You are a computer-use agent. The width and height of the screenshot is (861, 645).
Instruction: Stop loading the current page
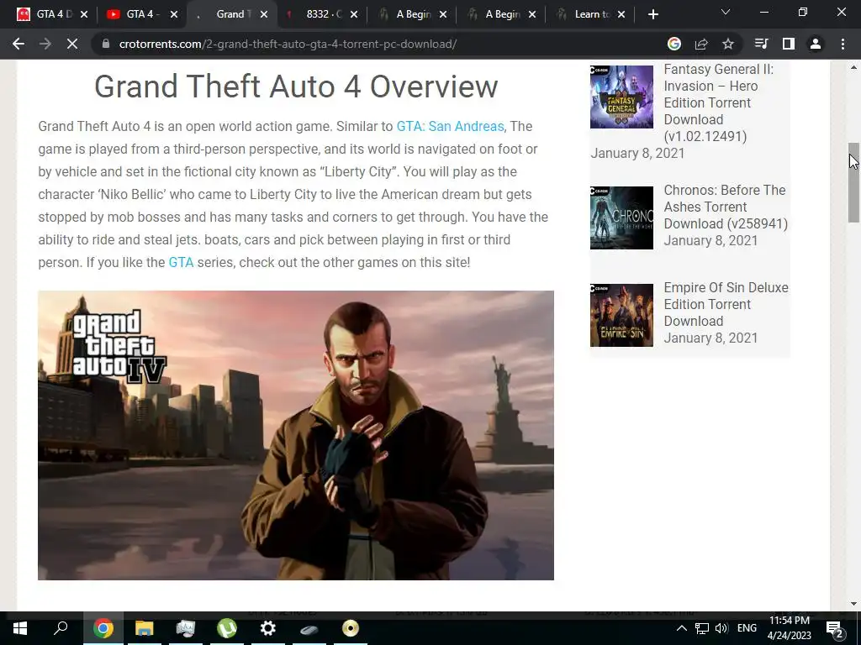pyautogui.click(x=72, y=44)
